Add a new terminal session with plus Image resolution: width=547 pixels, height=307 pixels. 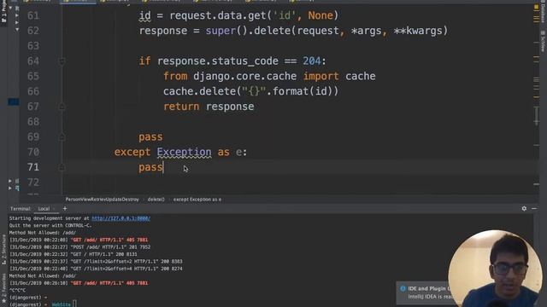65,208
